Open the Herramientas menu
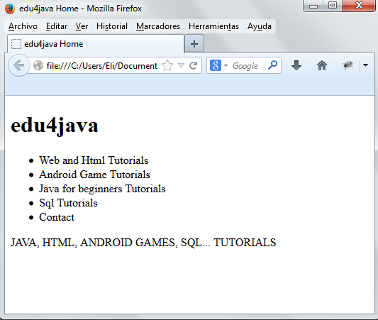 coord(213,26)
